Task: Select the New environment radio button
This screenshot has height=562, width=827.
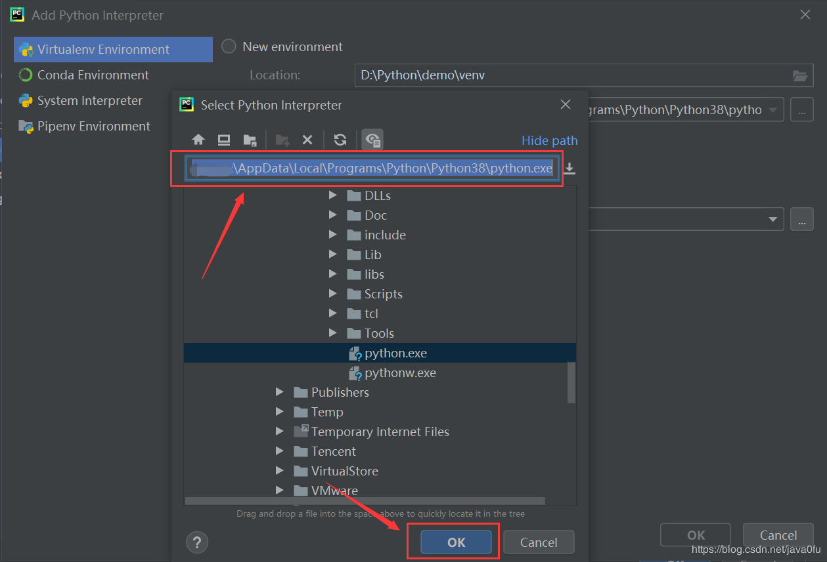Action: (x=229, y=47)
